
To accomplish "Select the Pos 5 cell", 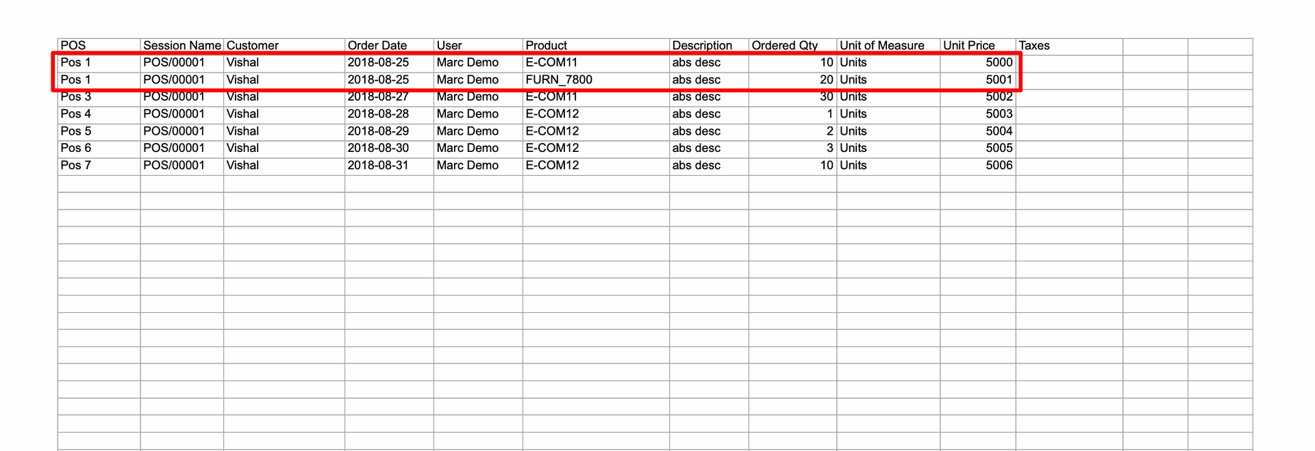I will tap(99, 131).
